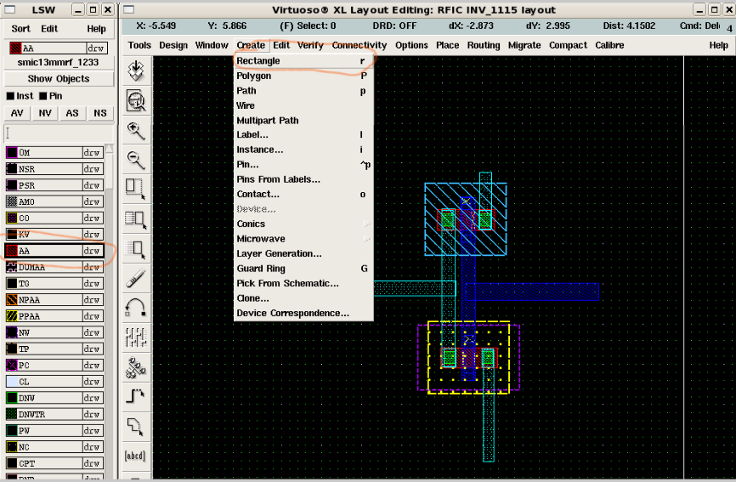Viewport: 736px width, 482px height.
Task: Click the Create Instance icon
Action: tap(136, 367)
